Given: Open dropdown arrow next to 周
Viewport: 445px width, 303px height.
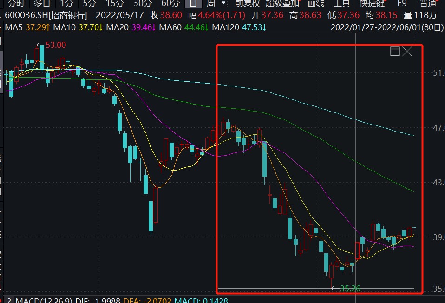Looking at the screenshot, I should pyautogui.click(x=222, y=3).
